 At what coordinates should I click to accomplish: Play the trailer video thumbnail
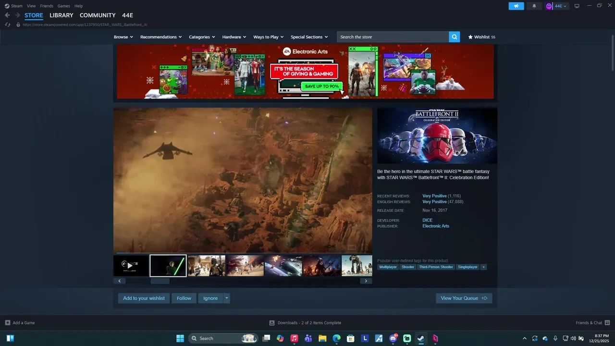point(131,266)
